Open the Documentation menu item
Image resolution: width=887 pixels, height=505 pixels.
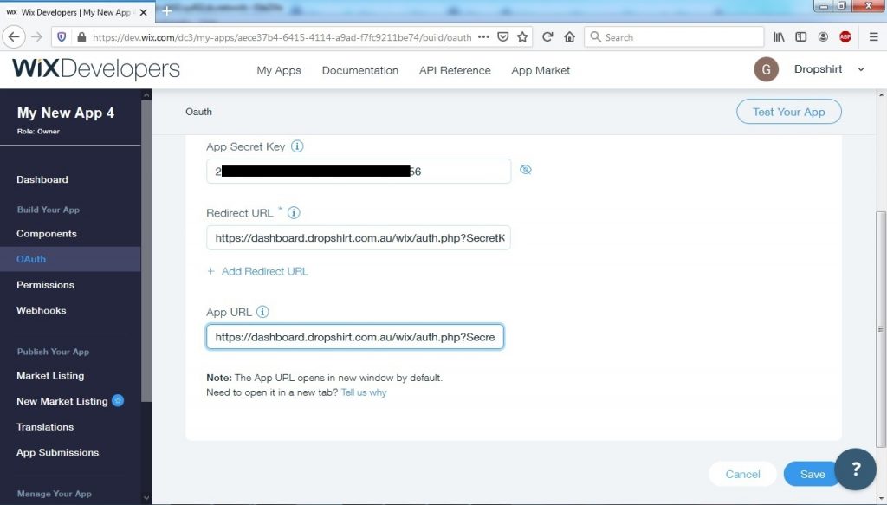359,70
